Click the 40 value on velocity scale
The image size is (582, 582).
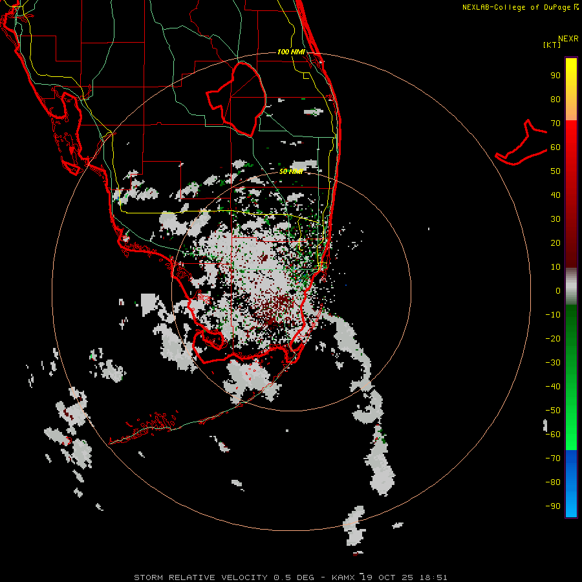coord(555,195)
